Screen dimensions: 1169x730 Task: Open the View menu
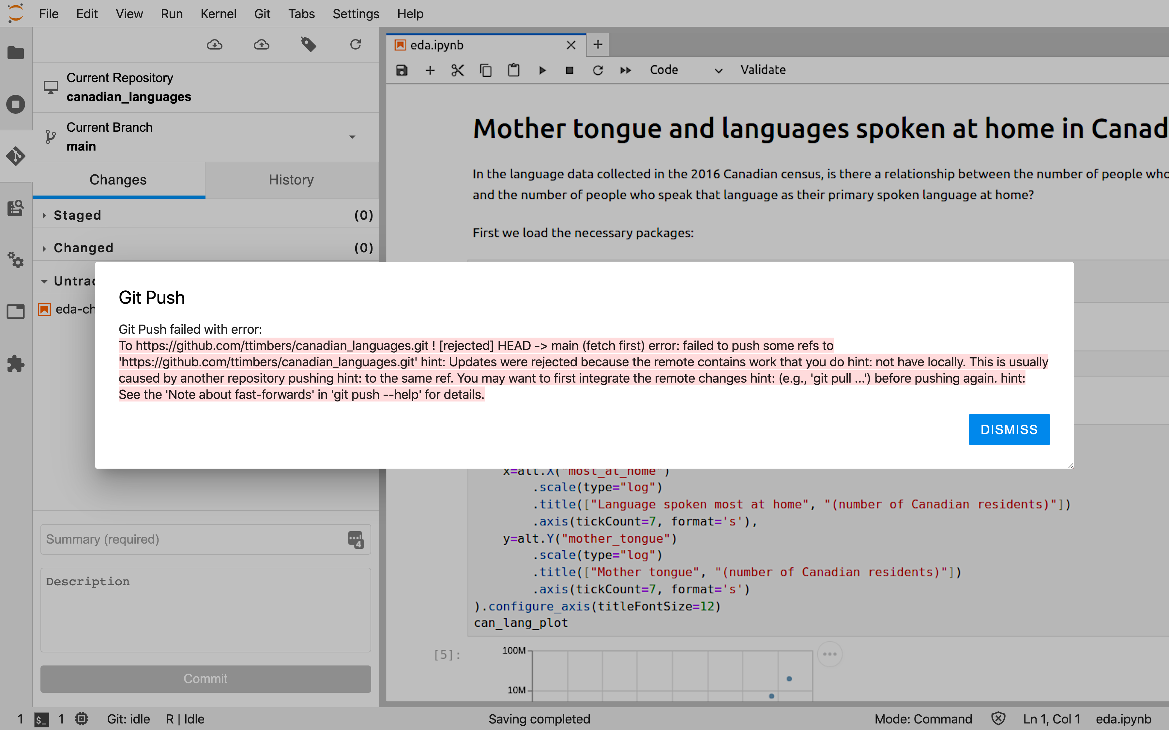click(x=129, y=13)
